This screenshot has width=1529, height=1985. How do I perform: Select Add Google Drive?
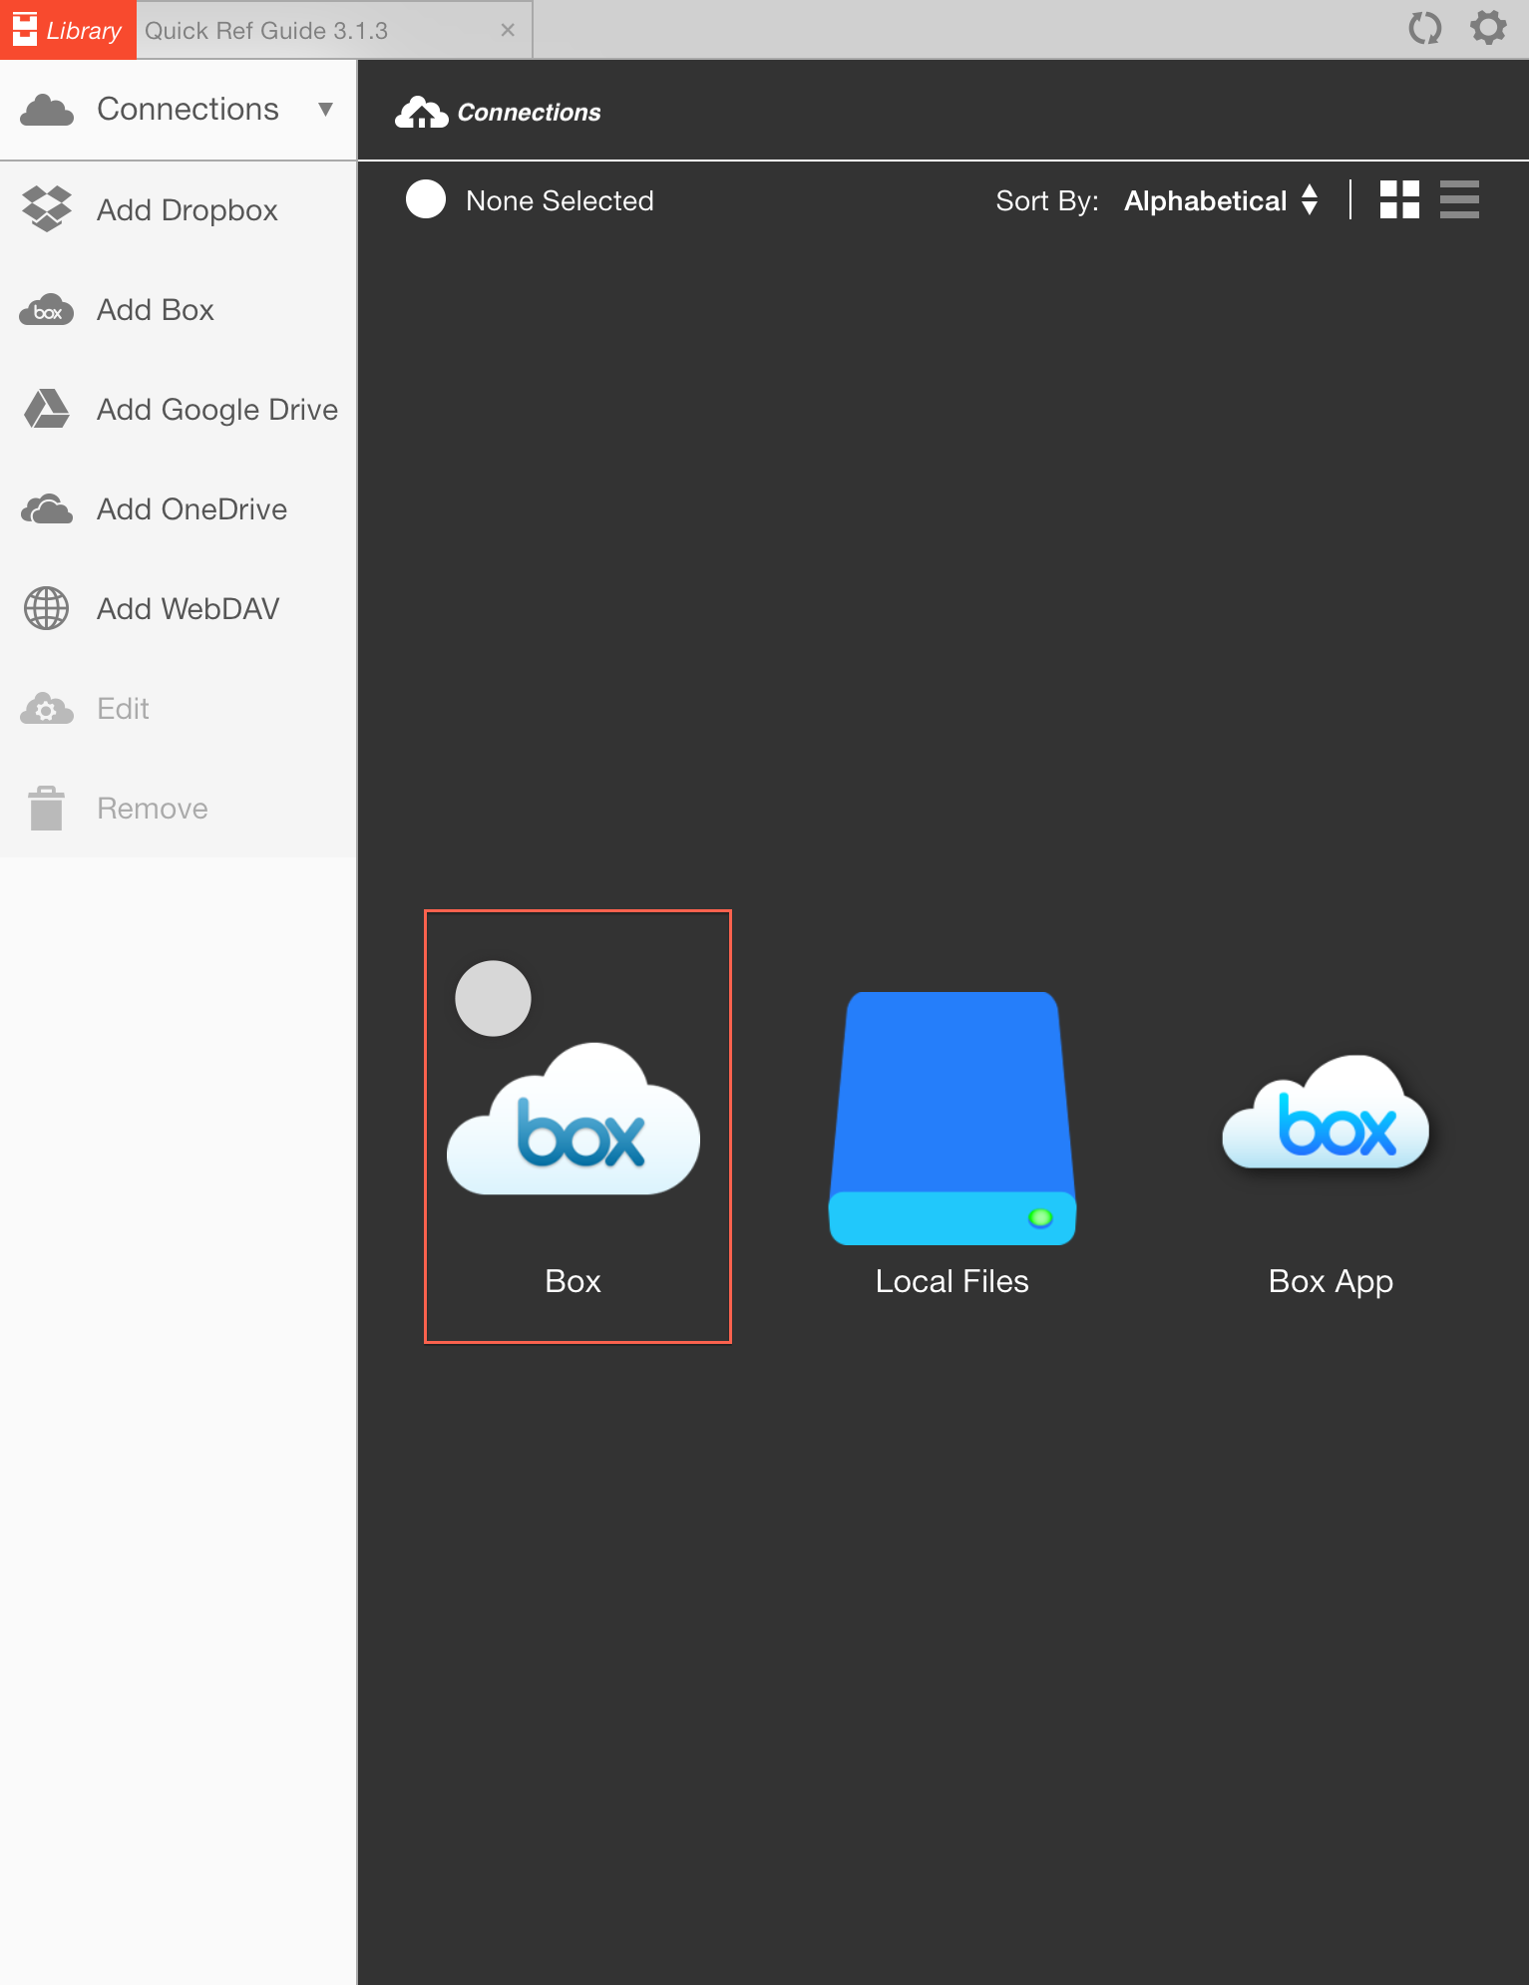(x=217, y=410)
